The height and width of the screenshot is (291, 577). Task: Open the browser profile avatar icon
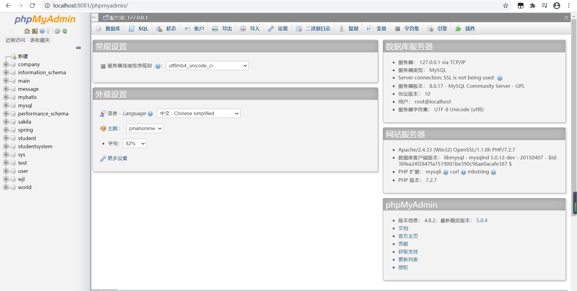pos(557,6)
